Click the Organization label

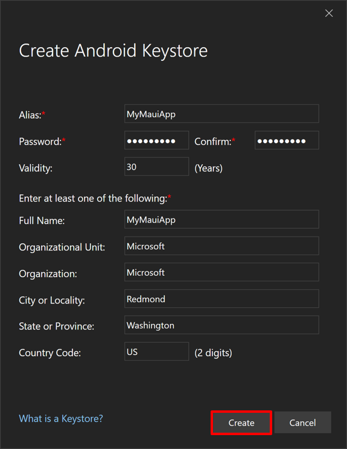point(48,274)
